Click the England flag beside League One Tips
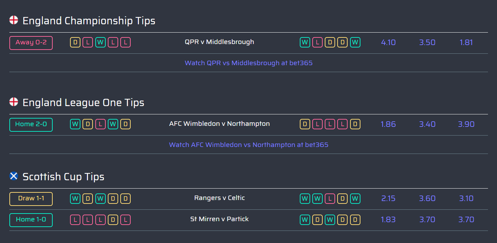 tap(14, 102)
